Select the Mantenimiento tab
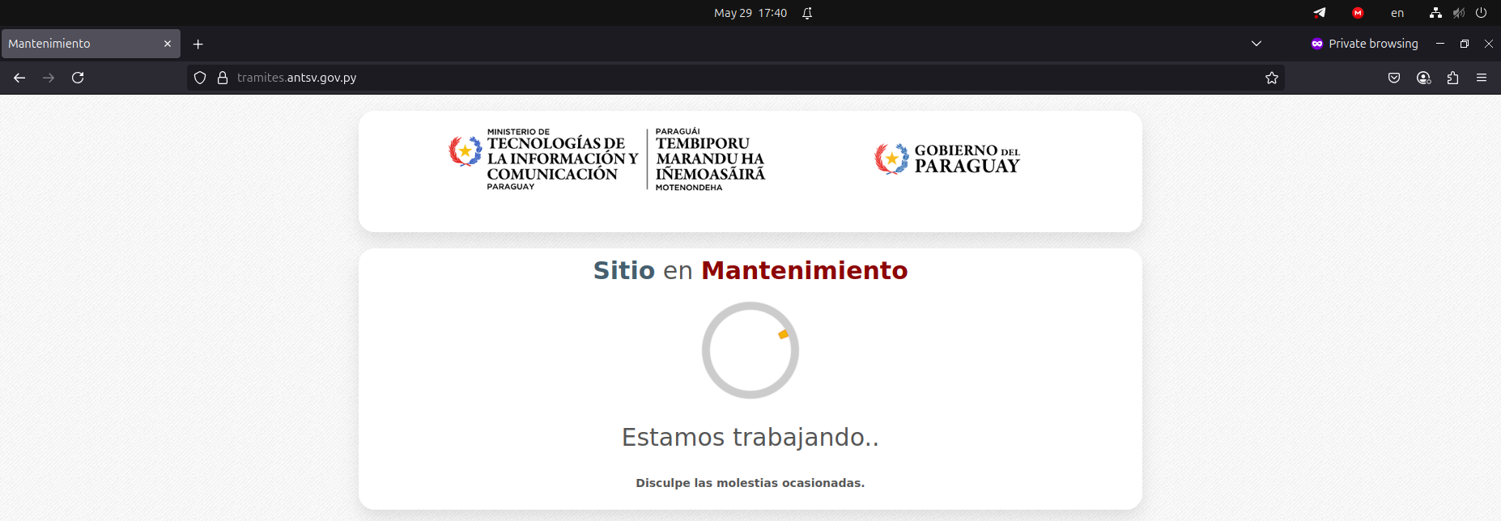Screen dimensions: 1501x521 pos(91,44)
